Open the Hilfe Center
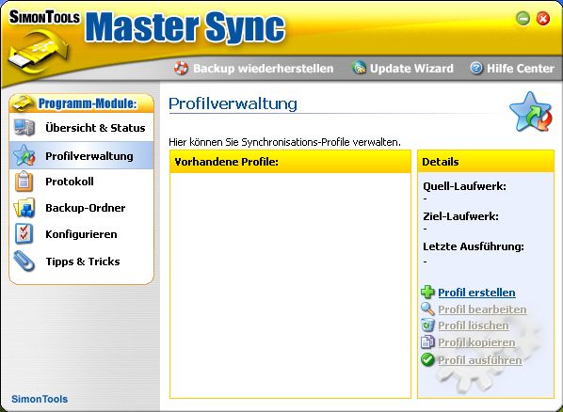563x412 pixels. tap(521, 68)
